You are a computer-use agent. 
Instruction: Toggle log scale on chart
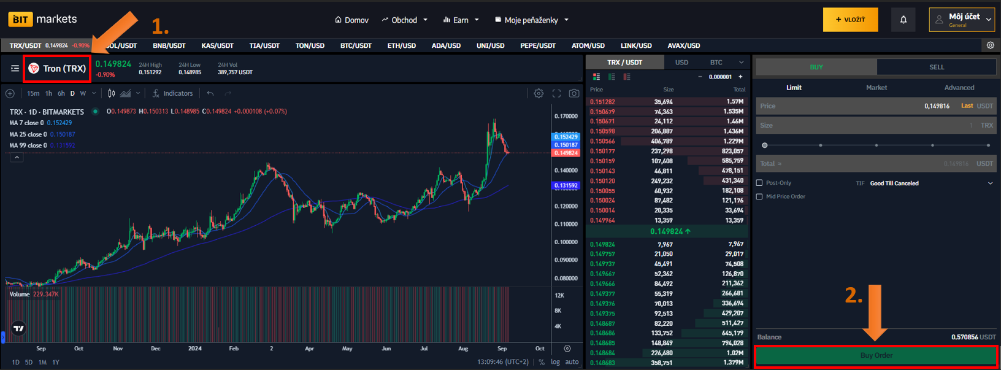point(555,362)
